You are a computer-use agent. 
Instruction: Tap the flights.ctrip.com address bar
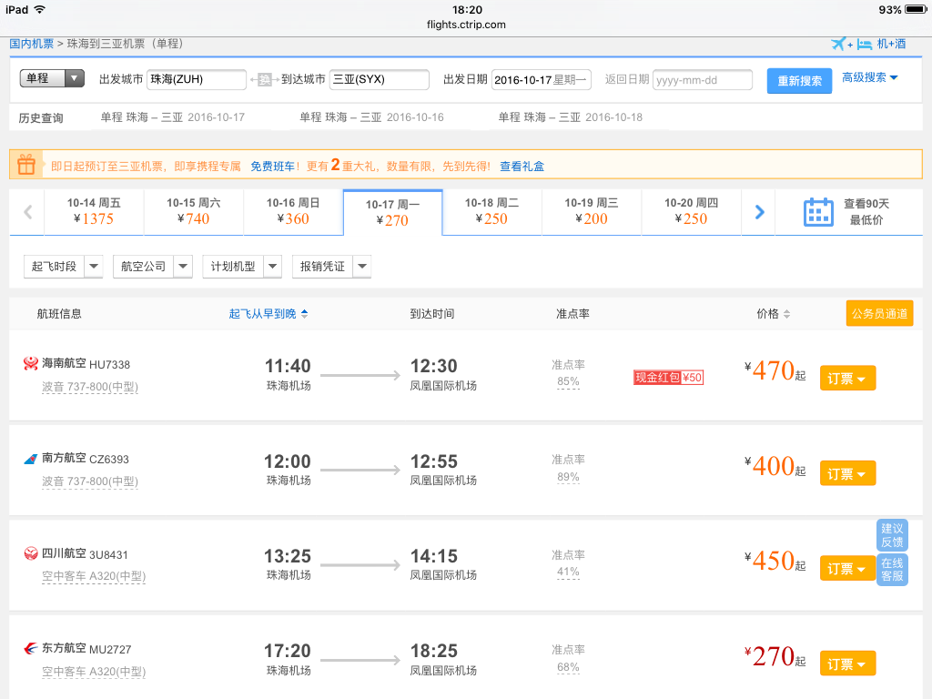(467, 25)
